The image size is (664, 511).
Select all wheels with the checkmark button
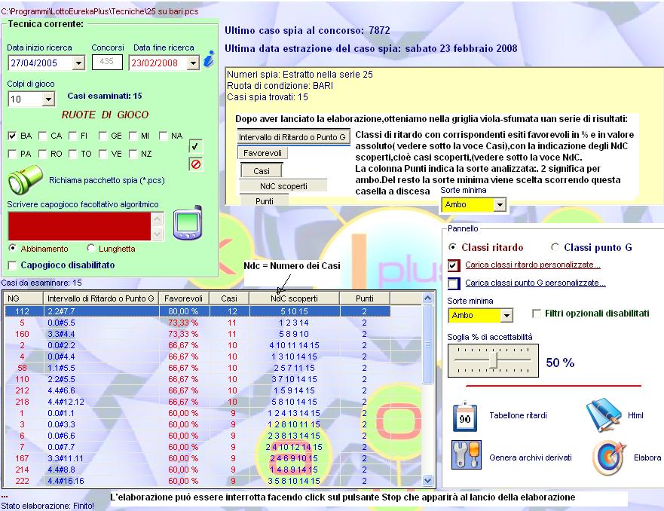[x=195, y=146]
